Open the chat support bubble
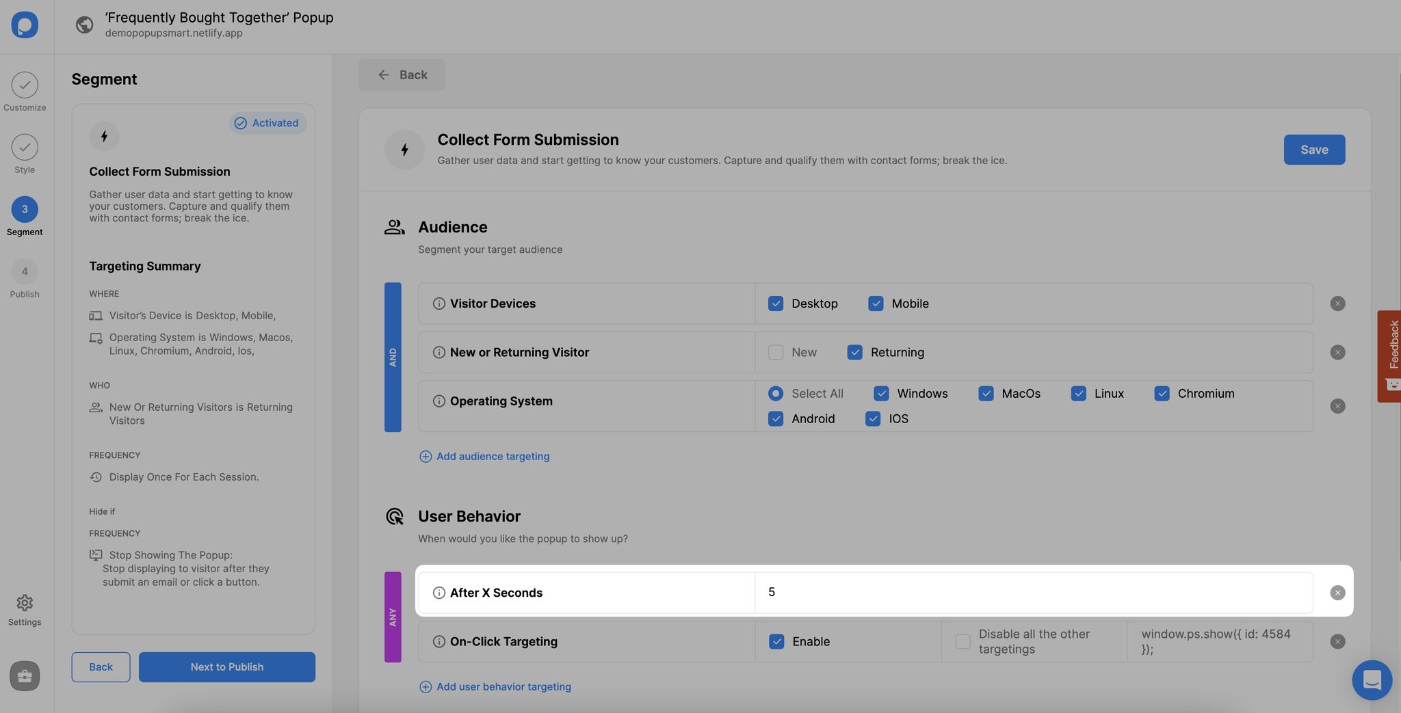This screenshot has width=1401, height=713. click(x=1372, y=680)
